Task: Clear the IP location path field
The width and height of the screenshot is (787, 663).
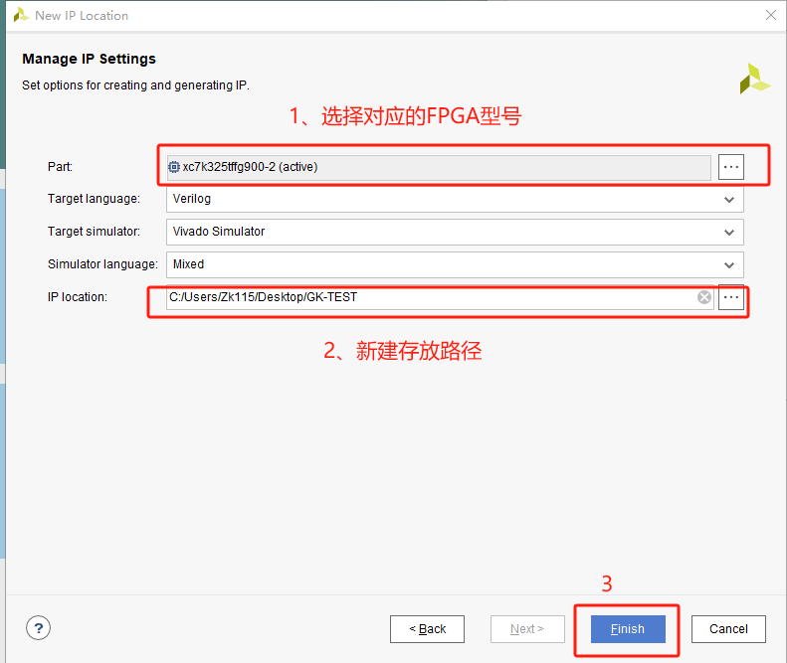Action: (x=704, y=297)
